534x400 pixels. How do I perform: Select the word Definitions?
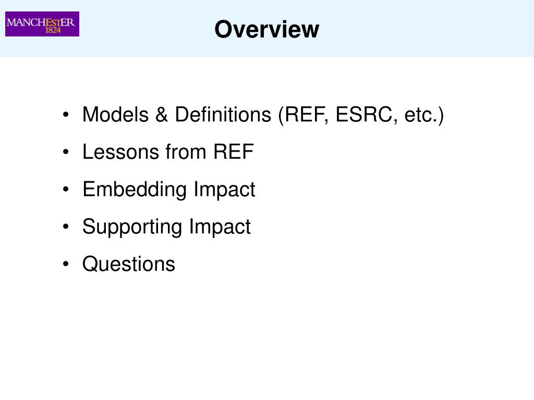coord(223,114)
